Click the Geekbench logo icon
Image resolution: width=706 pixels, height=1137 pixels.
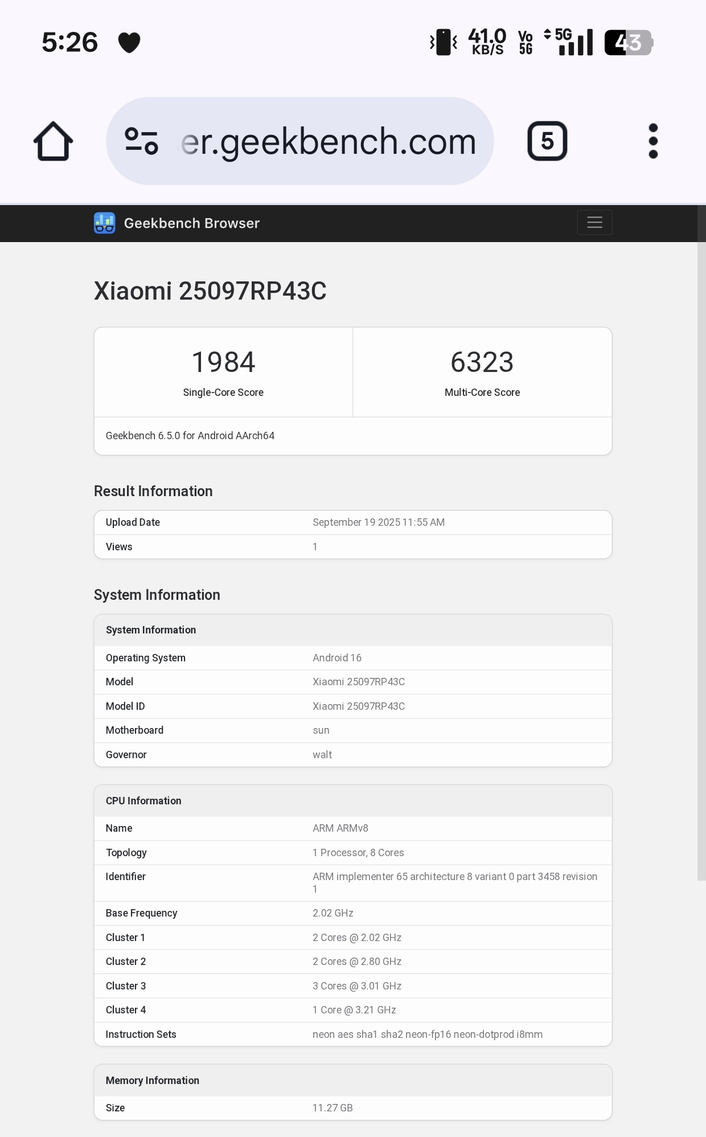tap(104, 223)
